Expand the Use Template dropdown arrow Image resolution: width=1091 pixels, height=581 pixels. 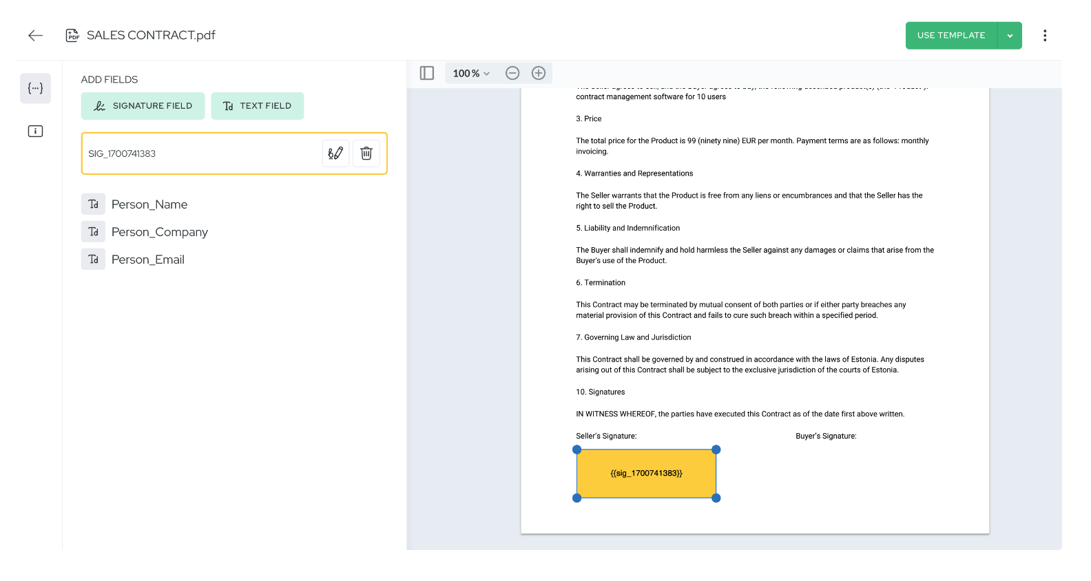1010,36
